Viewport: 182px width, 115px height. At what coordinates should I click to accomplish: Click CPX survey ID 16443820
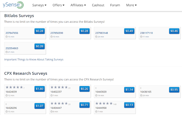[x=101, y=92]
